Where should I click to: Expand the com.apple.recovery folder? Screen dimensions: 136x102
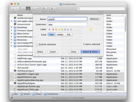11,21
